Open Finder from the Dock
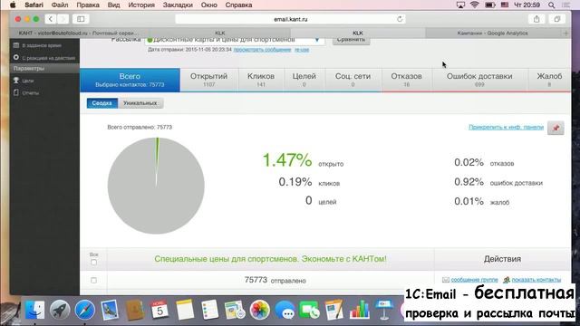Viewport: 580px width, 326px height. [x=34, y=310]
